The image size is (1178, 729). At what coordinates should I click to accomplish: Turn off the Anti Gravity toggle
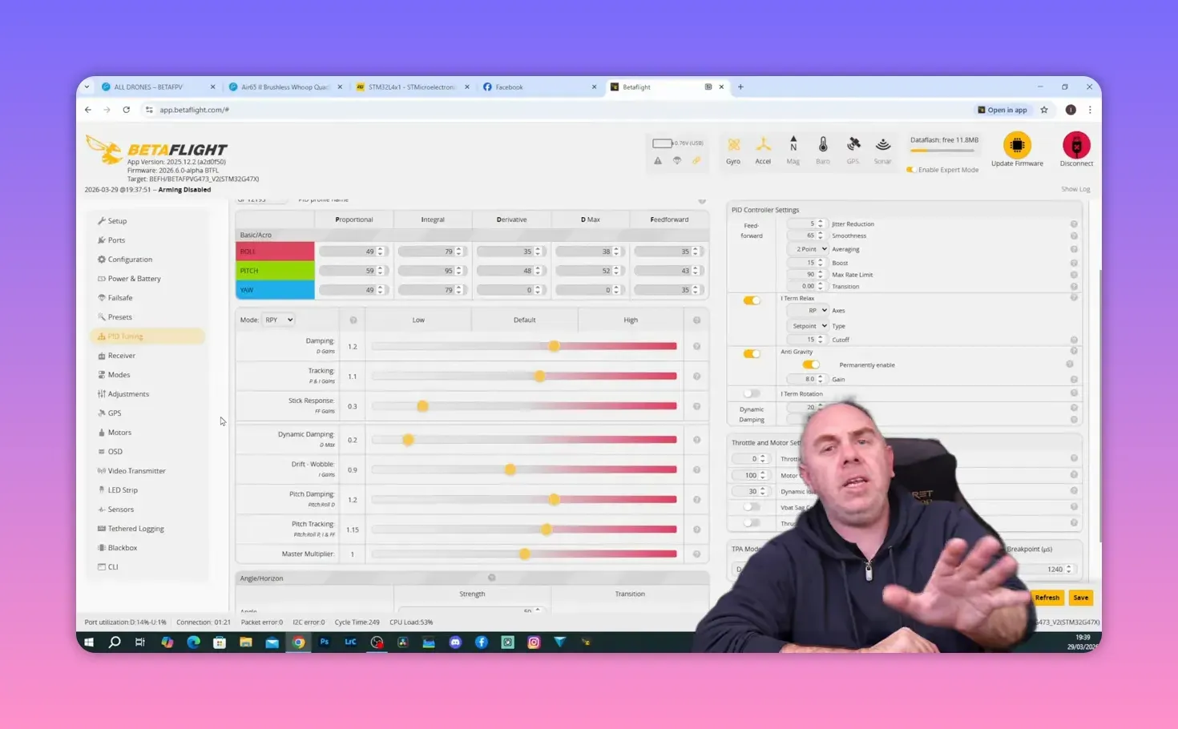[752, 353]
